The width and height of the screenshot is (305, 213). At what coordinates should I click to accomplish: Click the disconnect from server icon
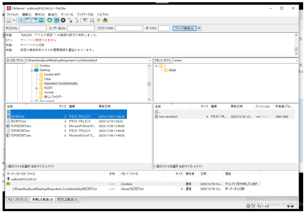point(70,20)
